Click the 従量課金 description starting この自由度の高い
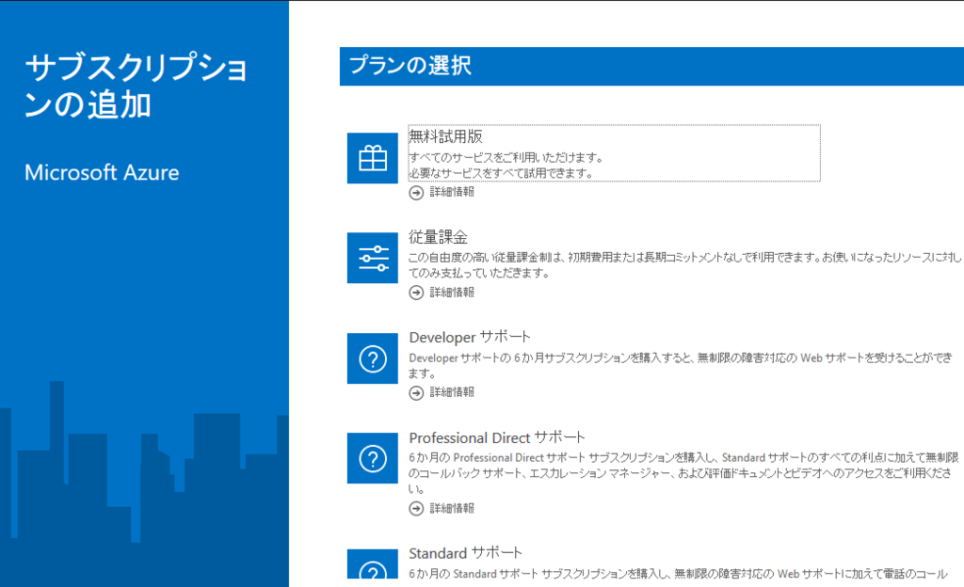The height and width of the screenshot is (587, 964). [685, 264]
